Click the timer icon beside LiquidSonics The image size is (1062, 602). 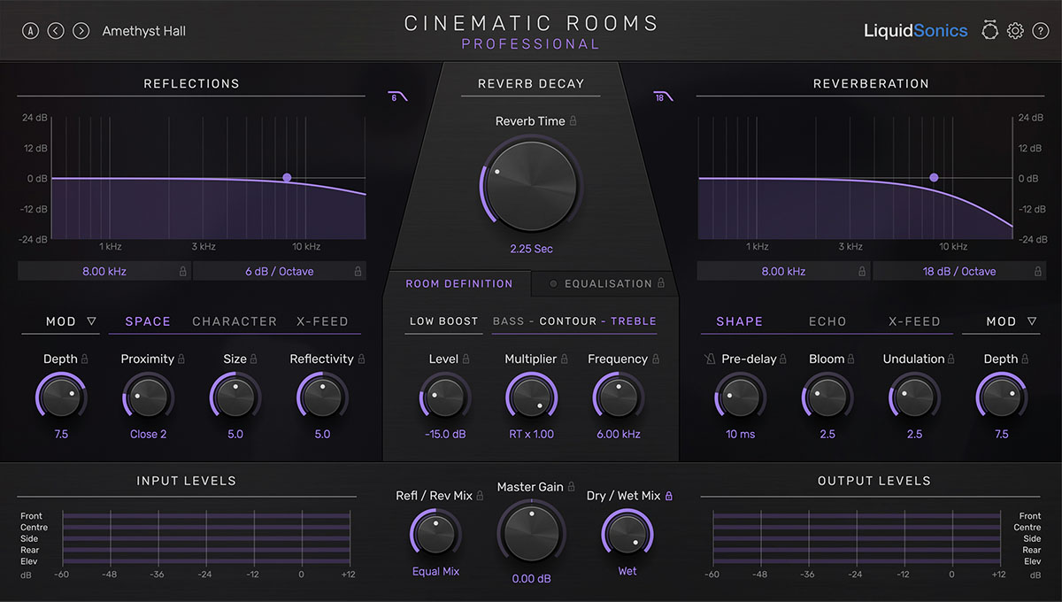coord(989,30)
